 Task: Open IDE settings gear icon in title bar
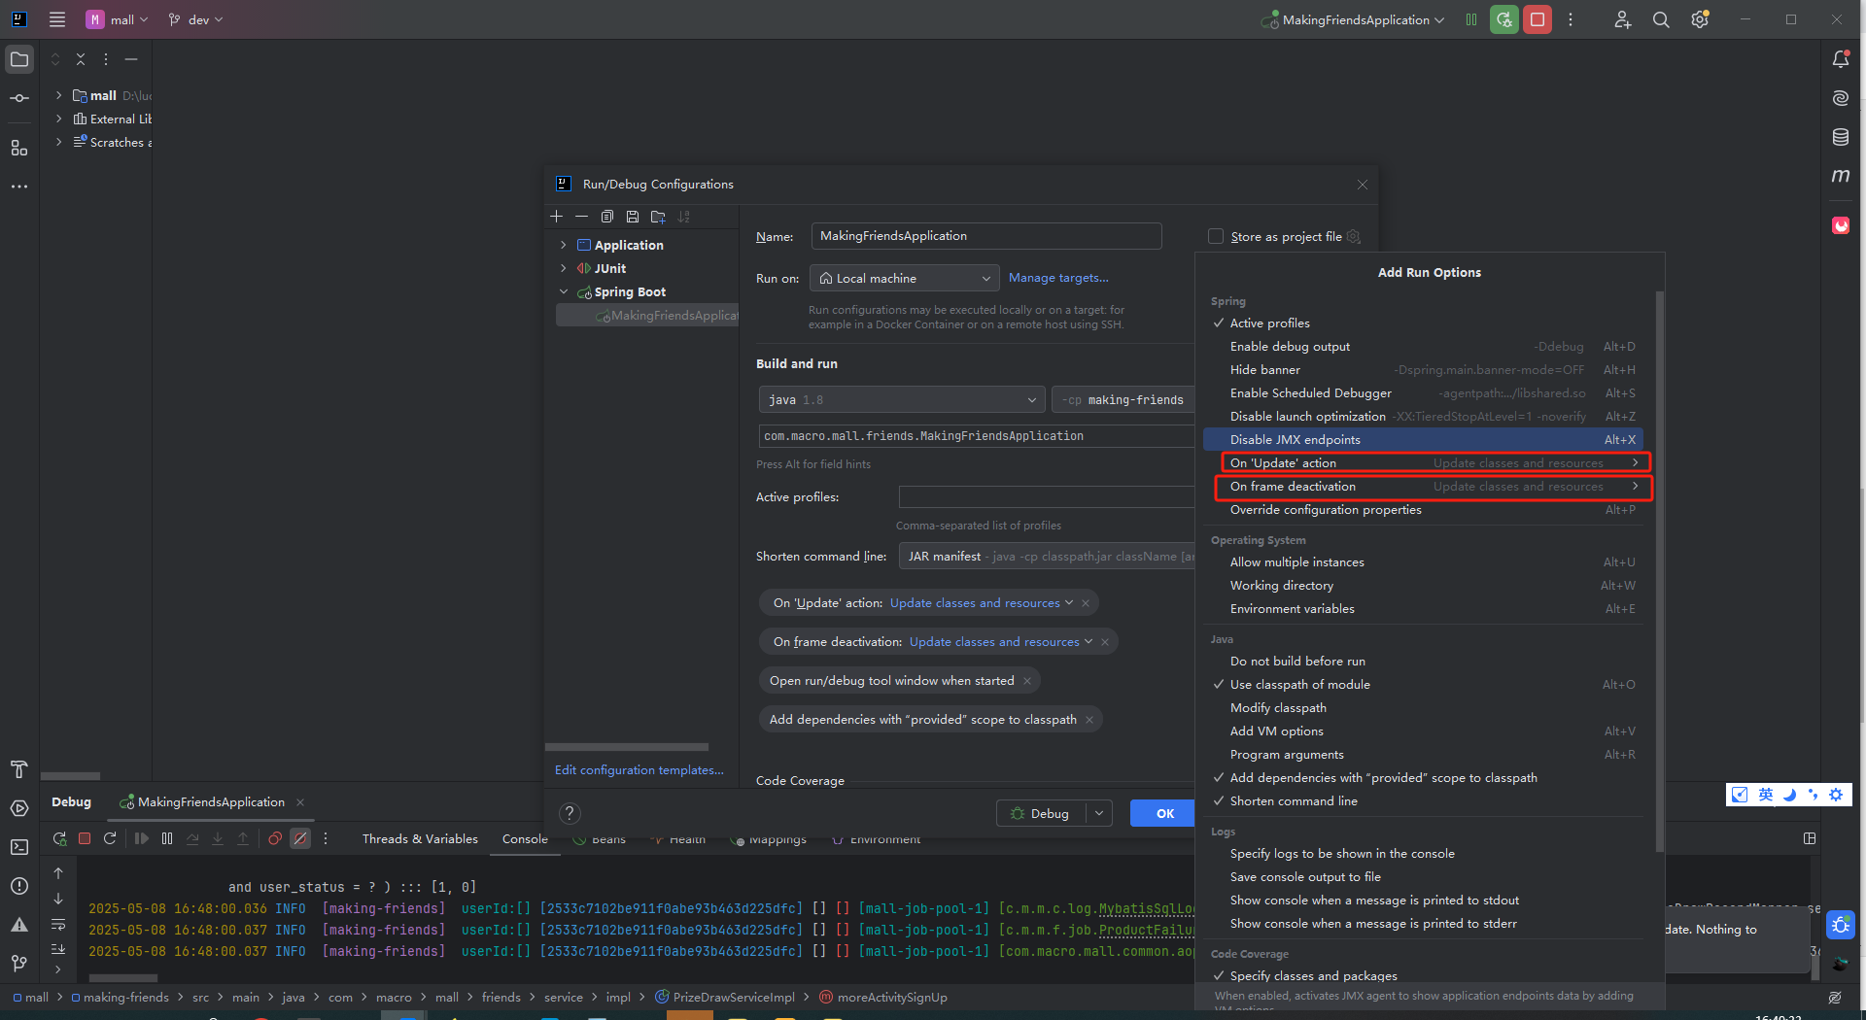pos(1700,19)
